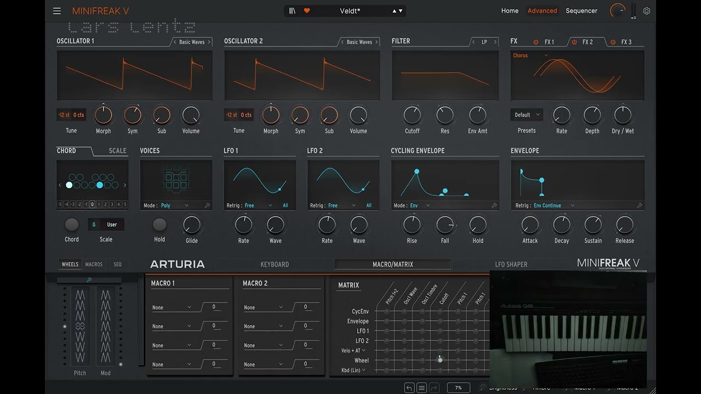The height and width of the screenshot is (394, 701).
Task: Click chord transpose step 0
Action: [93, 205]
